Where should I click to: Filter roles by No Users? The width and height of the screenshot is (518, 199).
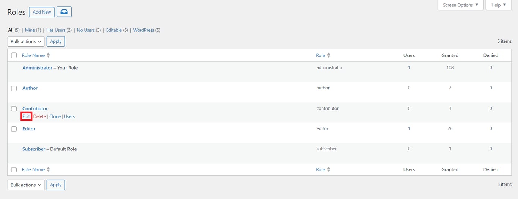89,30
